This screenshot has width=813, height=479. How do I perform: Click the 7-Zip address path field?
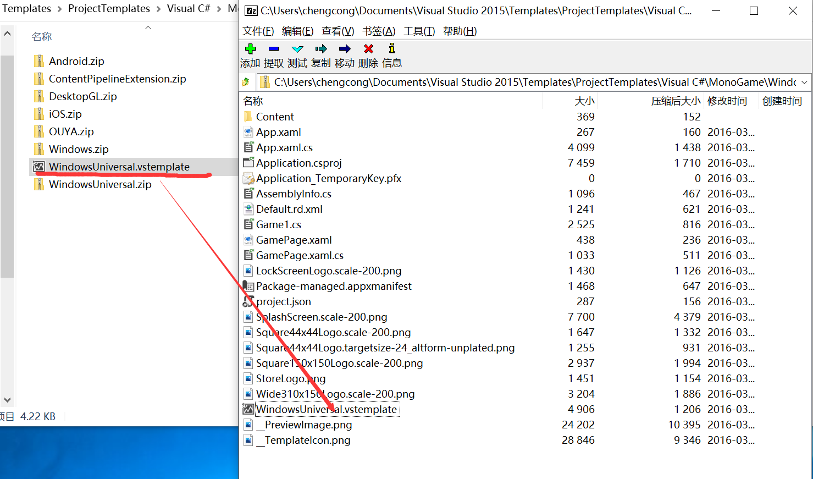pos(533,82)
